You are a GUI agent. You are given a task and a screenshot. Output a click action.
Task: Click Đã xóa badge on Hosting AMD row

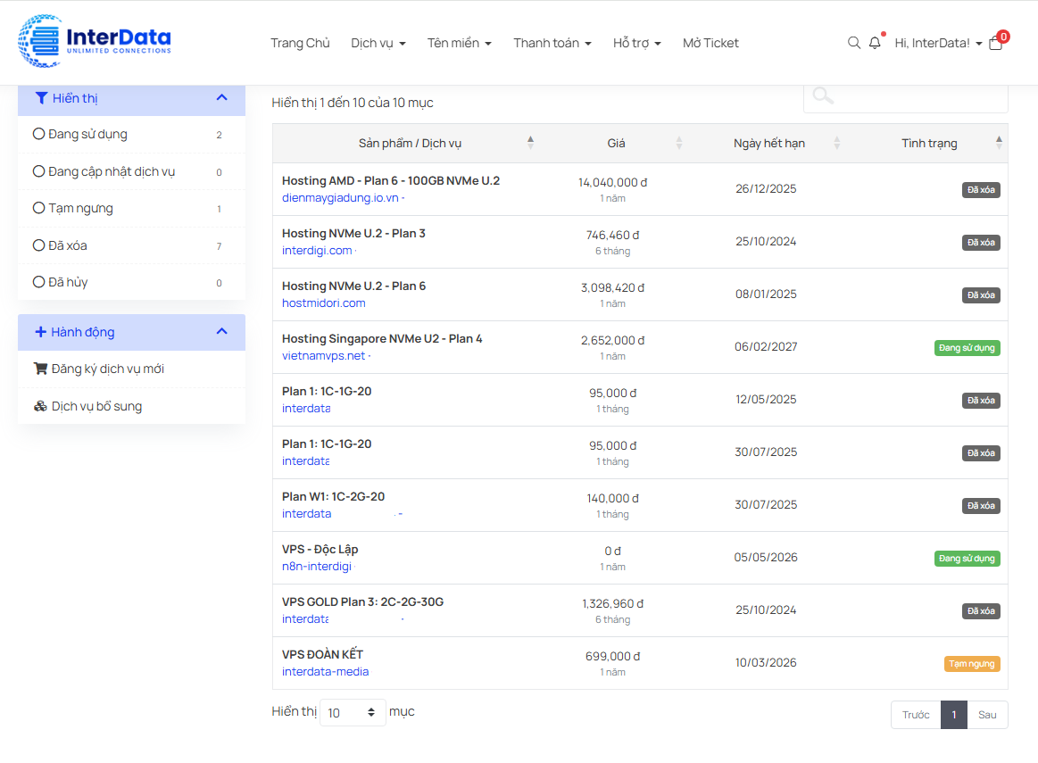pos(981,190)
